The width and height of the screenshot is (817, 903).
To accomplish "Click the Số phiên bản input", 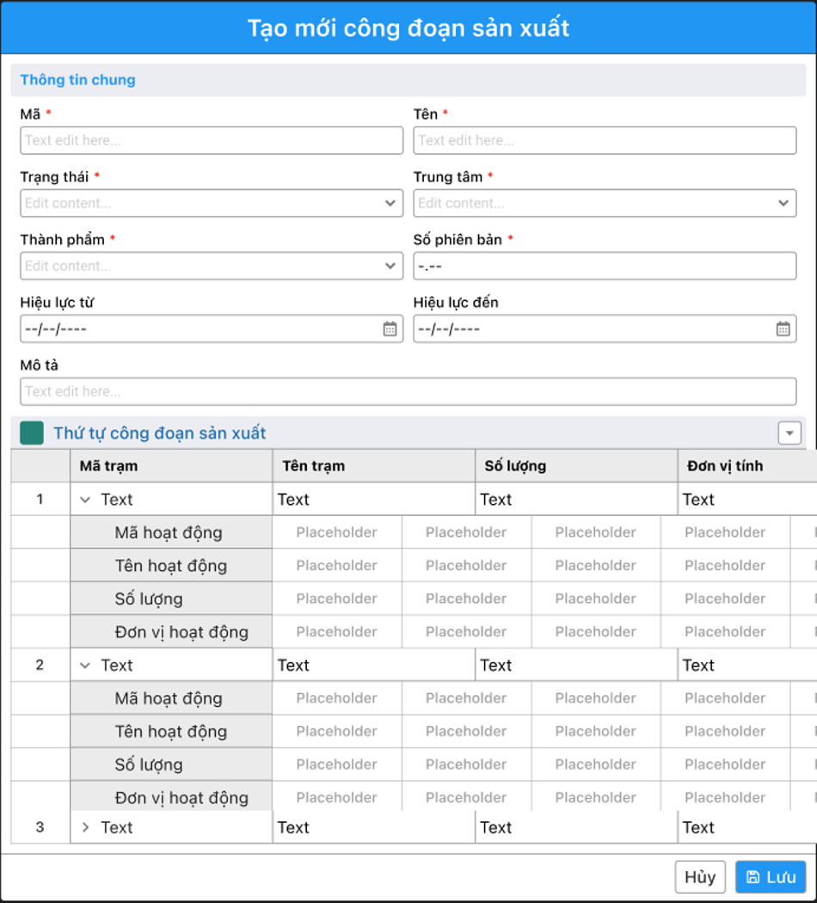I will 604,266.
